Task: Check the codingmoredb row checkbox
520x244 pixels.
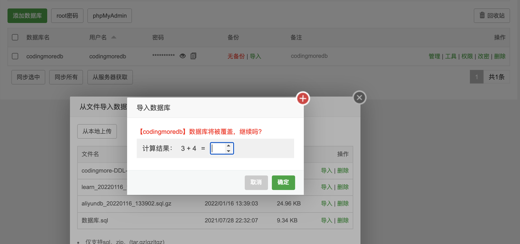Action: (x=15, y=56)
